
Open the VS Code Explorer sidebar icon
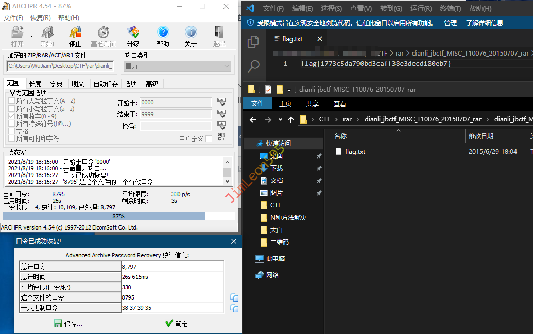(x=253, y=42)
